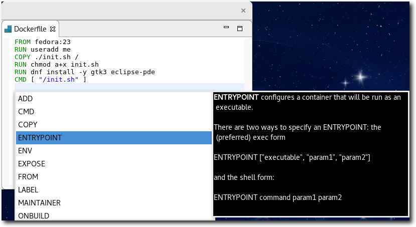Click the "/init.sh" string in the CMD line
This screenshot has height=227, width=416.
tap(59, 79)
